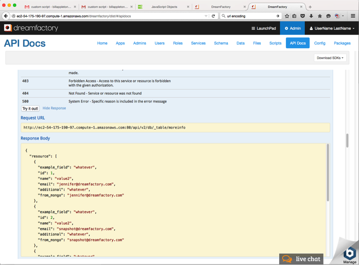359x265 pixels.
Task: Click the 404 status code row
Action: point(176,93)
